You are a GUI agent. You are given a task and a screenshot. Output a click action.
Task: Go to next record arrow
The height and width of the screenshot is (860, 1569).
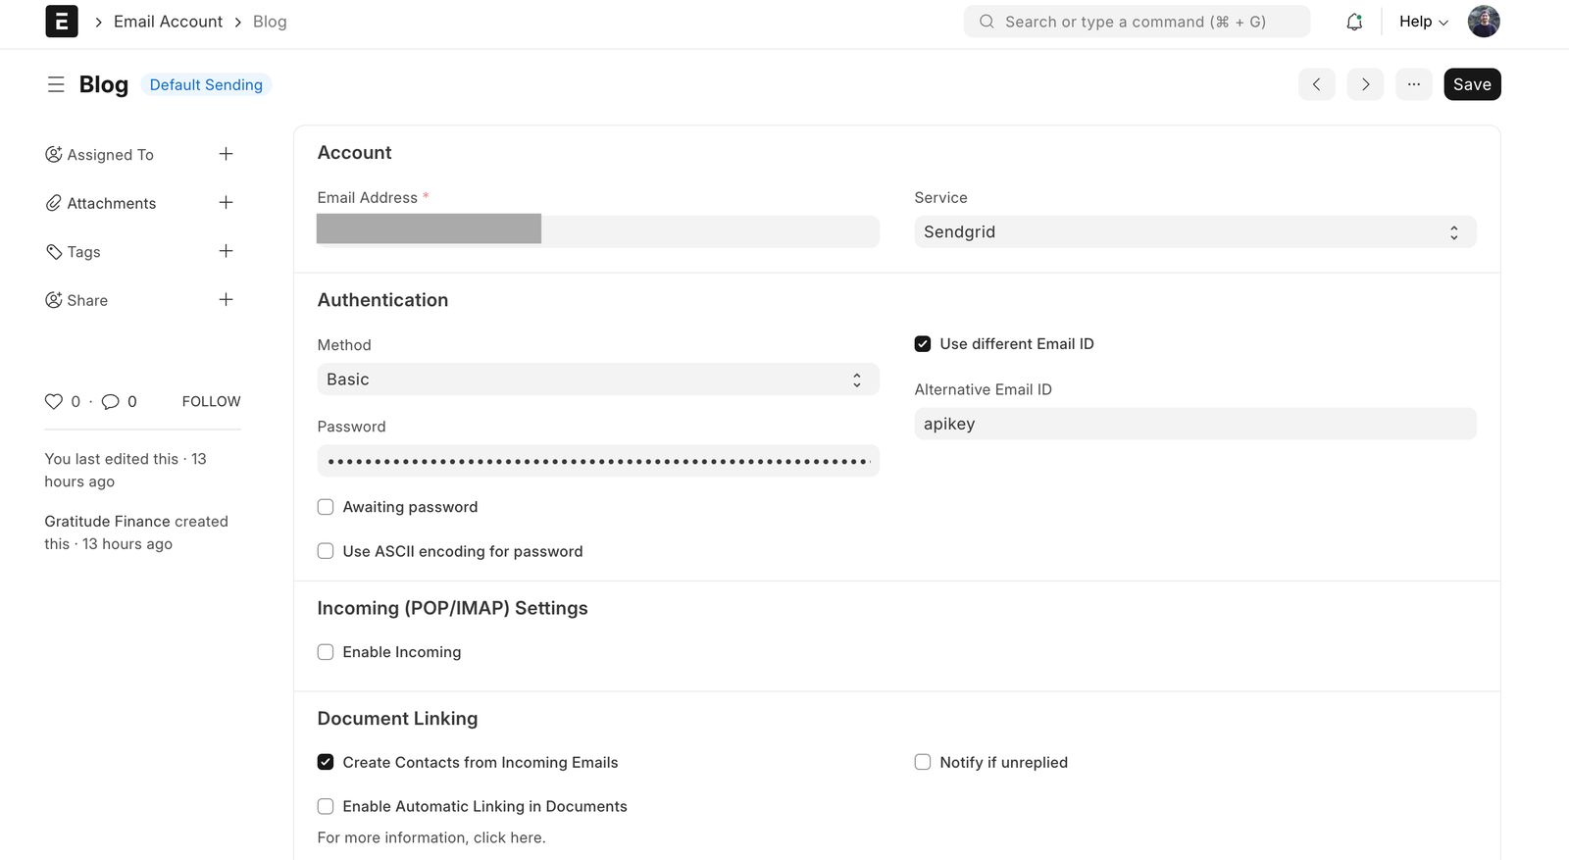point(1365,84)
